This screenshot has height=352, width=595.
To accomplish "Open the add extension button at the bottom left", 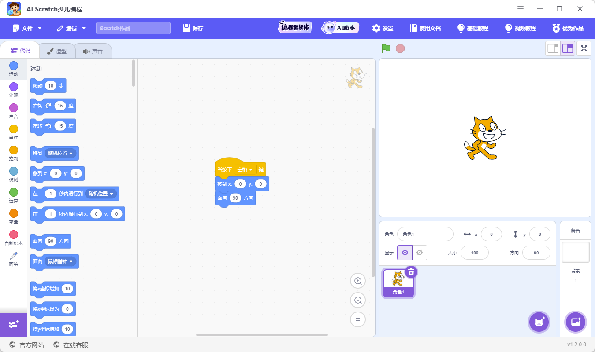I will [x=14, y=325].
